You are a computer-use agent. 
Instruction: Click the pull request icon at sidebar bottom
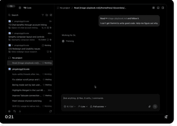pyautogui.click(x=14, y=111)
